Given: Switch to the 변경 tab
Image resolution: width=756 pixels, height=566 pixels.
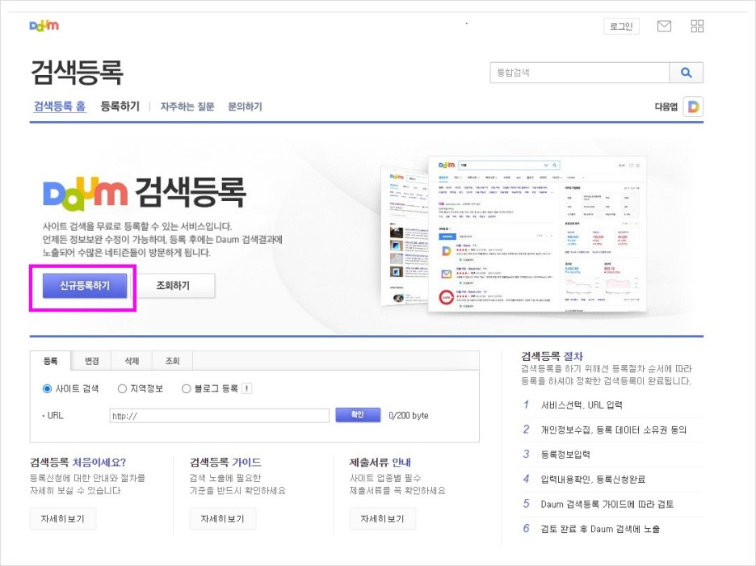Looking at the screenshot, I should pos(91,361).
